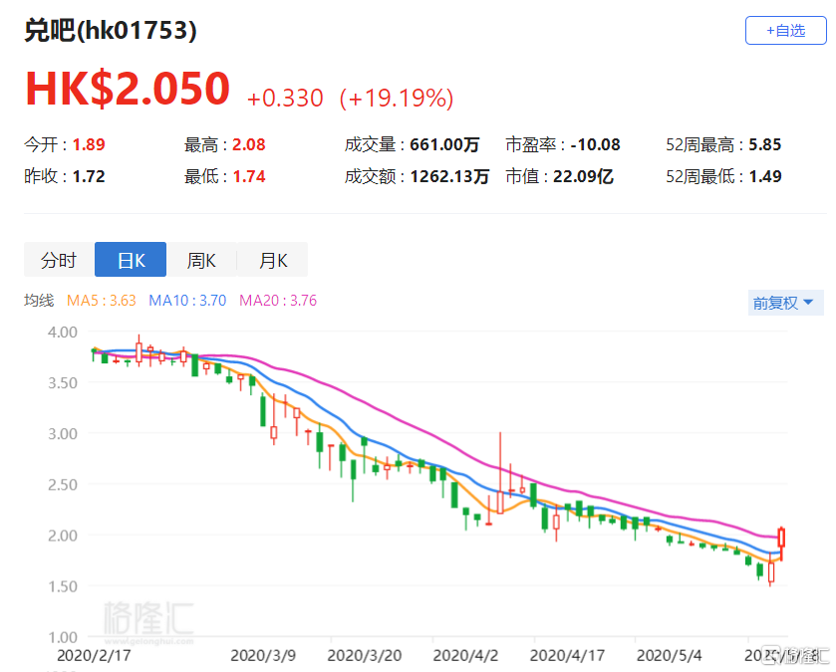The height and width of the screenshot is (672, 836).
Task: Click the 最低 low value 1.74
Action: pos(249,176)
